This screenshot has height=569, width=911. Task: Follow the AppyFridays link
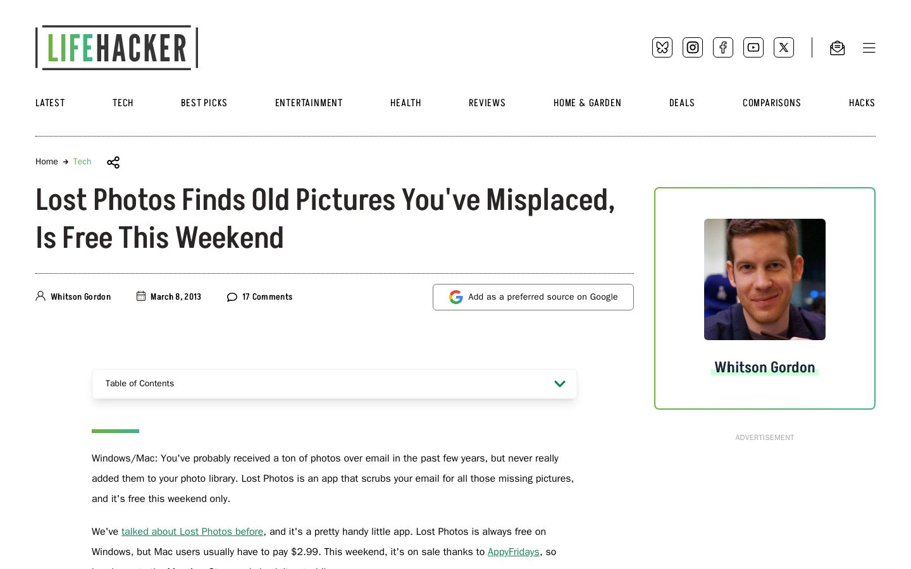[513, 552]
